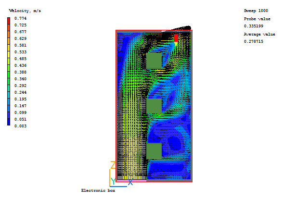Click the X, Y, Z axis triad

point(121,174)
